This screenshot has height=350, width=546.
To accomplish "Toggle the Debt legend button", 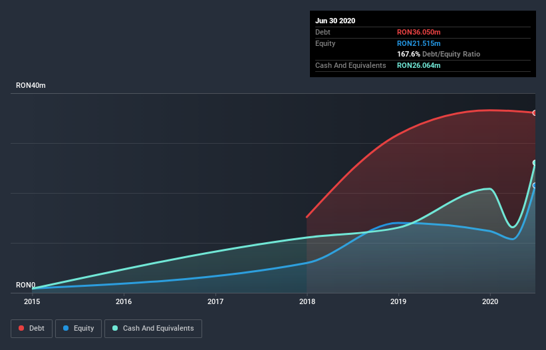I will click(31, 329).
